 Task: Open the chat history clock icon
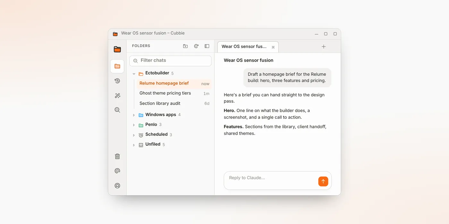point(117,81)
